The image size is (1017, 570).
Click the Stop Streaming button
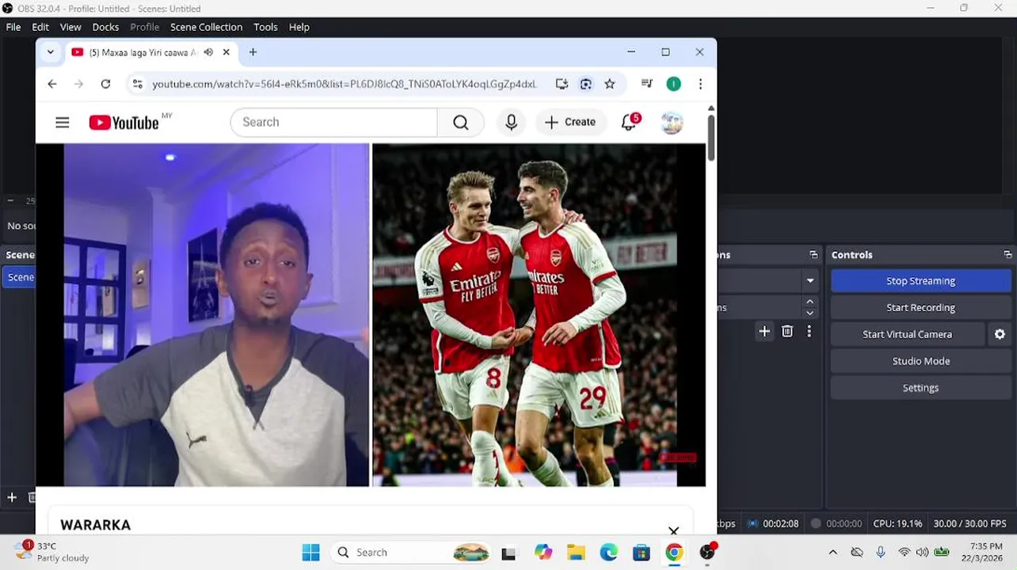tap(920, 281)
